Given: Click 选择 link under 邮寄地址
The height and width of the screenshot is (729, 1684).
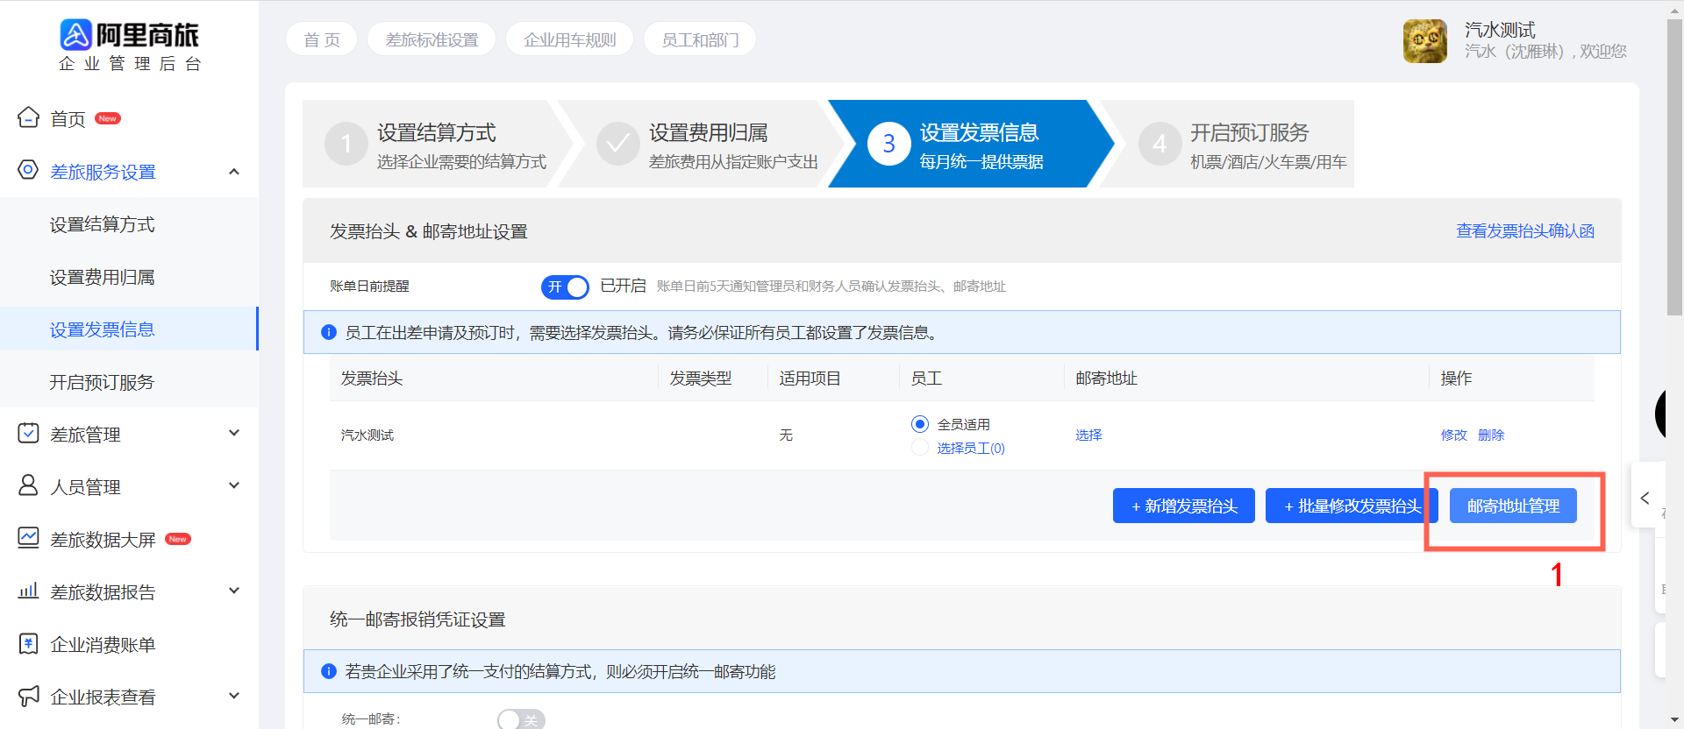Looking at the screenshot, I should click(1088, 435).
